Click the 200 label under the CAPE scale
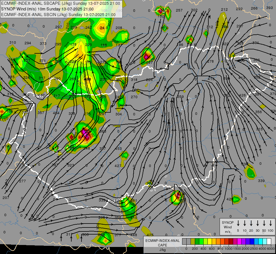The image size is (276, 254). (x=195, y=249)
